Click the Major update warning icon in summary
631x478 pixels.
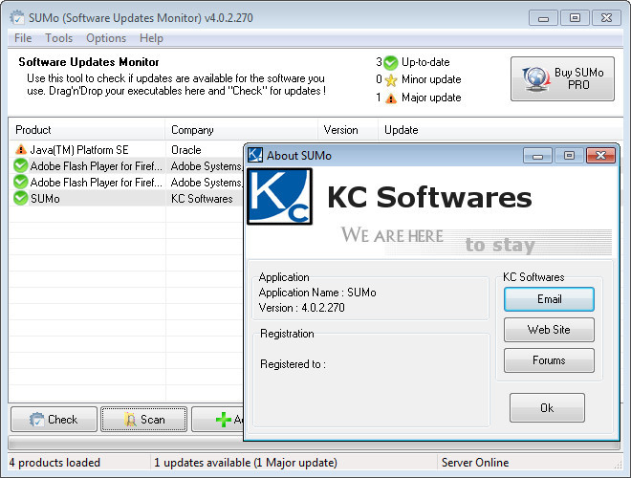pos(391,98)
